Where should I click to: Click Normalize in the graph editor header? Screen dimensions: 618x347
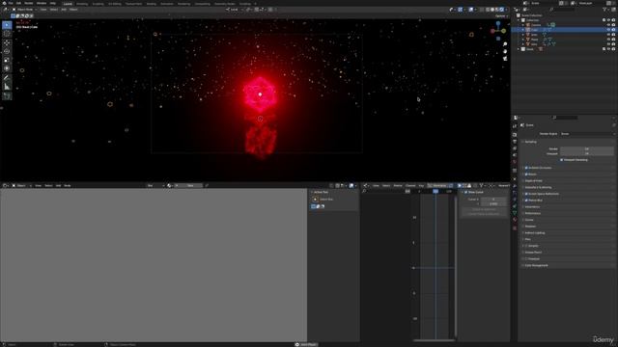tap(439, 186)
